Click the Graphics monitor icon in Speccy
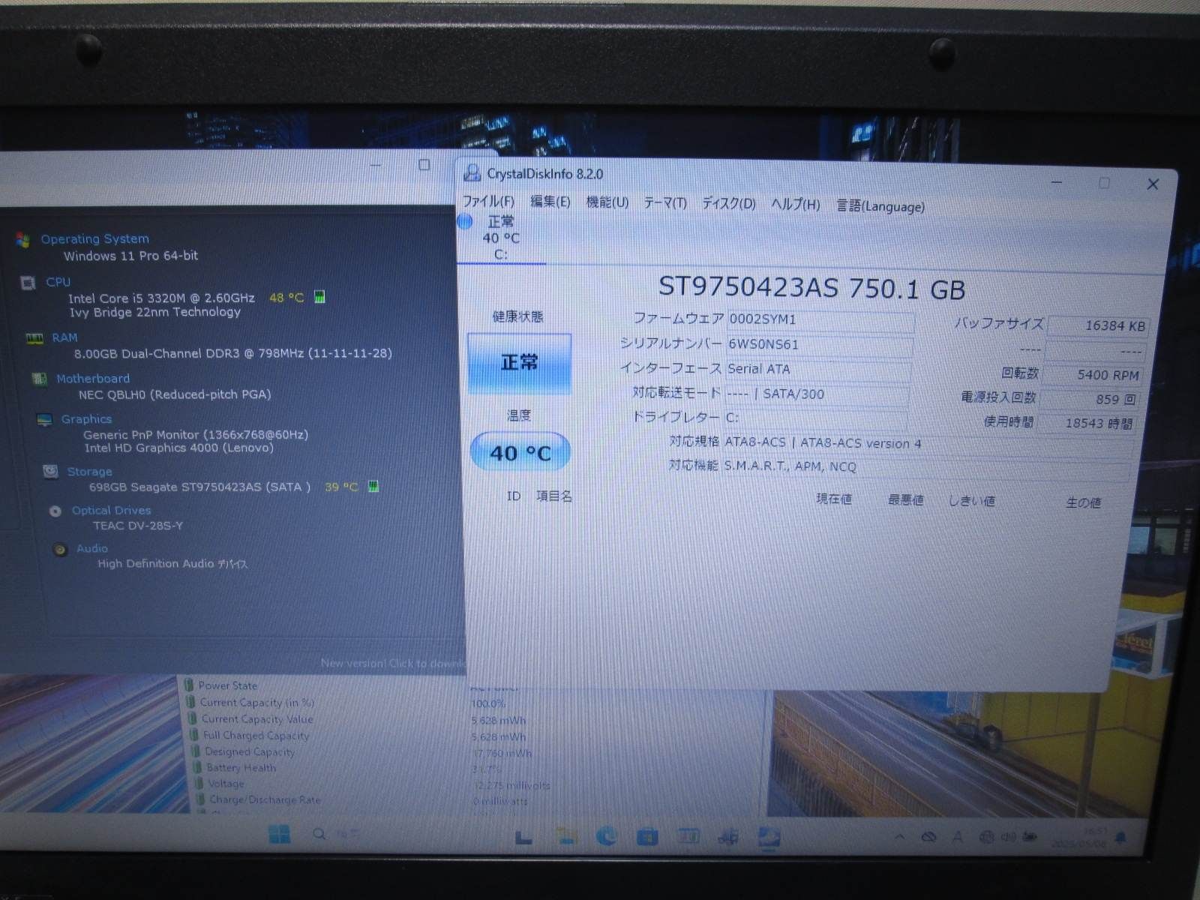 point(45,419)
